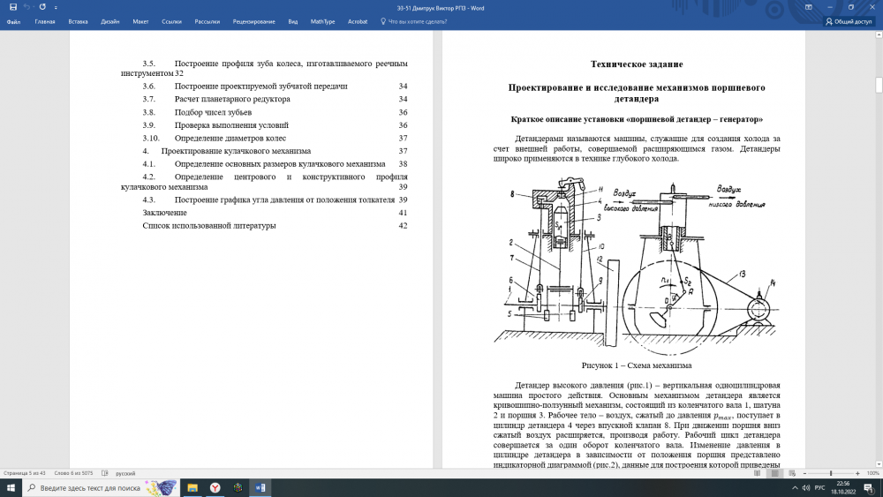The height and width of the screenshot is (497, 883).
Task: Click the zoom in plus button
Action: (x=858, y=473)
